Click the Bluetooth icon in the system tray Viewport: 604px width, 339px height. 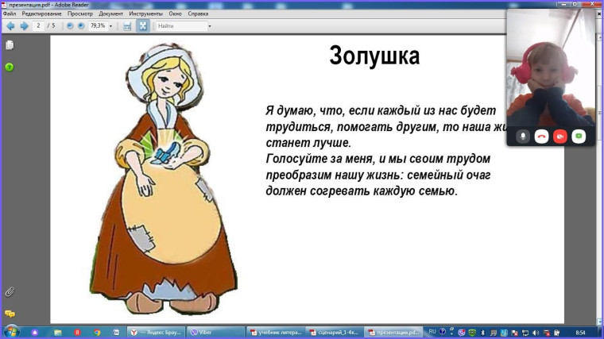pyautogui.click(x=482, y=333)
